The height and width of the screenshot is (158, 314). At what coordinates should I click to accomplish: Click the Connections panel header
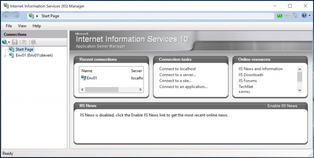point(34,34)
